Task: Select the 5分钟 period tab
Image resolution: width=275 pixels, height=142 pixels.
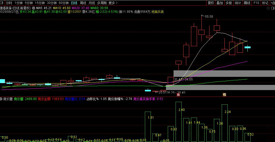Action: tap(29, 3)
